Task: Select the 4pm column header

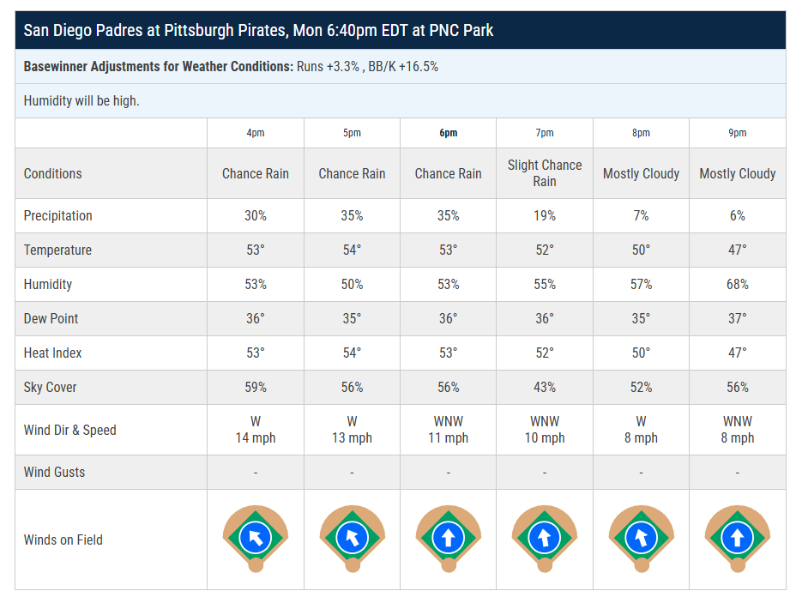Action: tap(256, 133)
